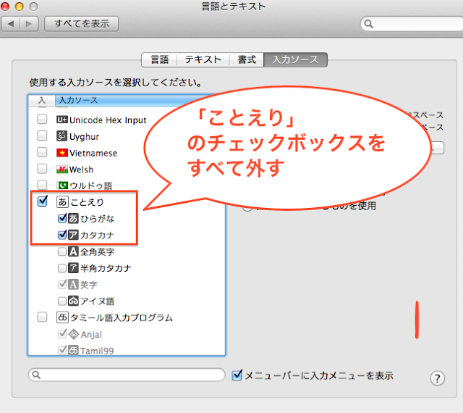Select the Unicode Hex Input label
The image size is (463, 413).
(x=108, y=120)
